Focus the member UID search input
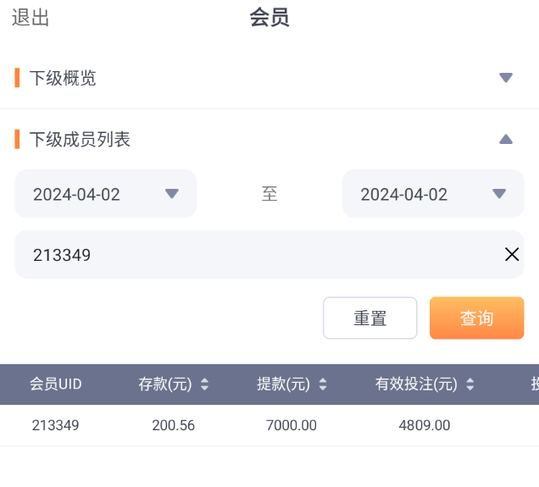The height and width of the screenshot is (487, 539). pos(254,254)
